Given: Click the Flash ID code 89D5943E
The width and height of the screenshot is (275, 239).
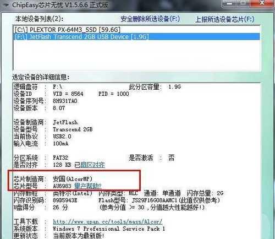Looking at the screenshot, I should point(65,200).
